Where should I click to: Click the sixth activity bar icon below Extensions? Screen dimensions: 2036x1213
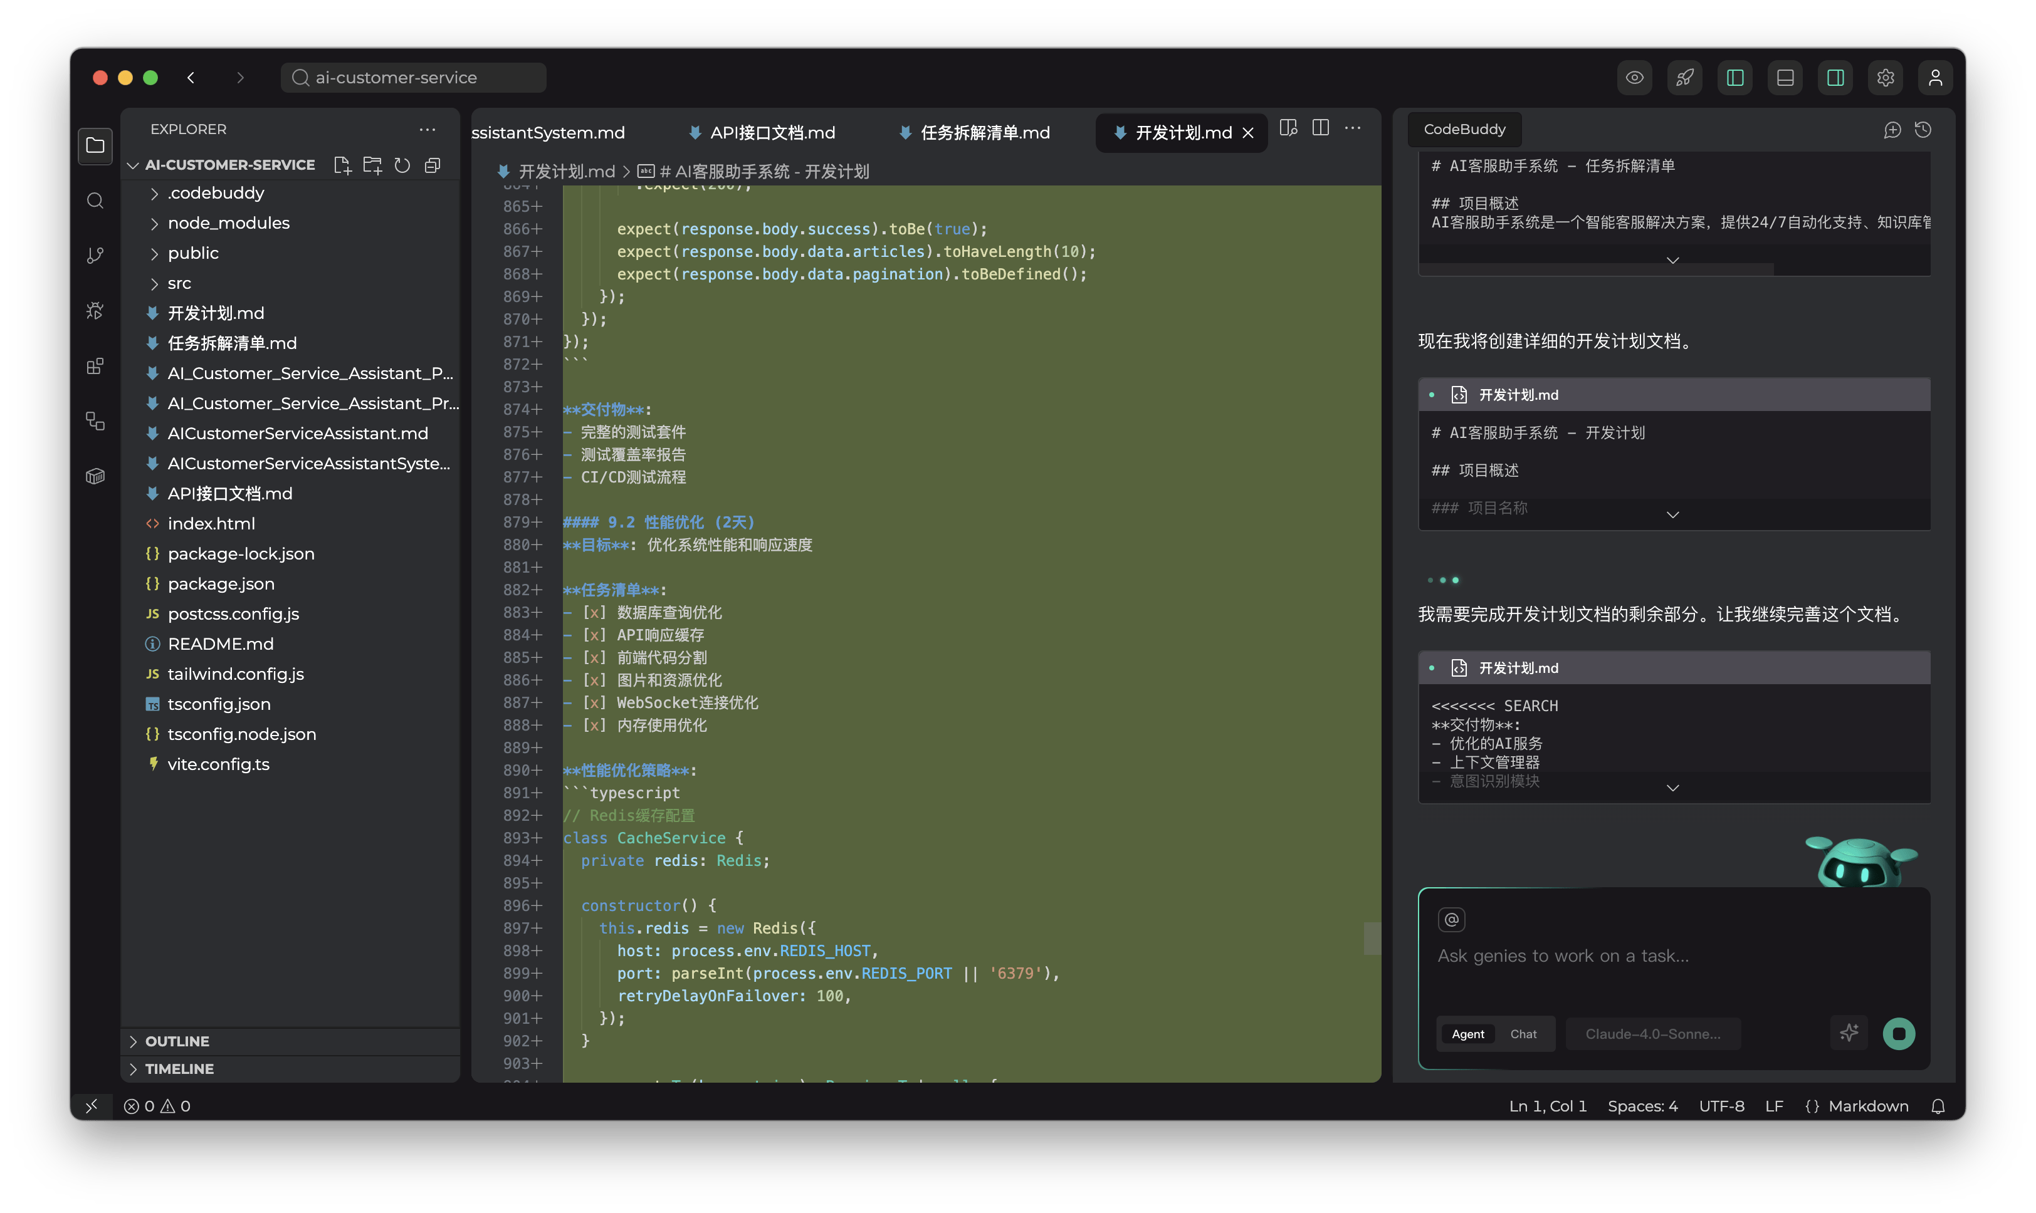pyautogui.click(x=95, y=421)
